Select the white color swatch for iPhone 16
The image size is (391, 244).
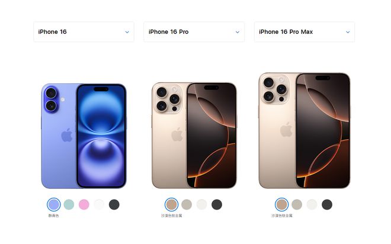(x=99, y=205)
